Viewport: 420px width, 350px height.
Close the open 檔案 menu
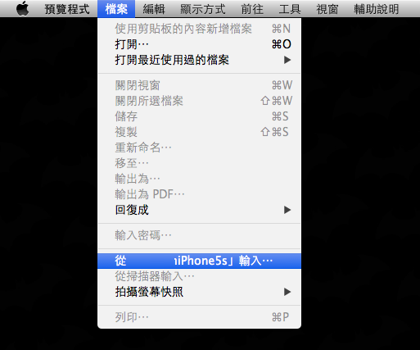[x=116, y=9]
